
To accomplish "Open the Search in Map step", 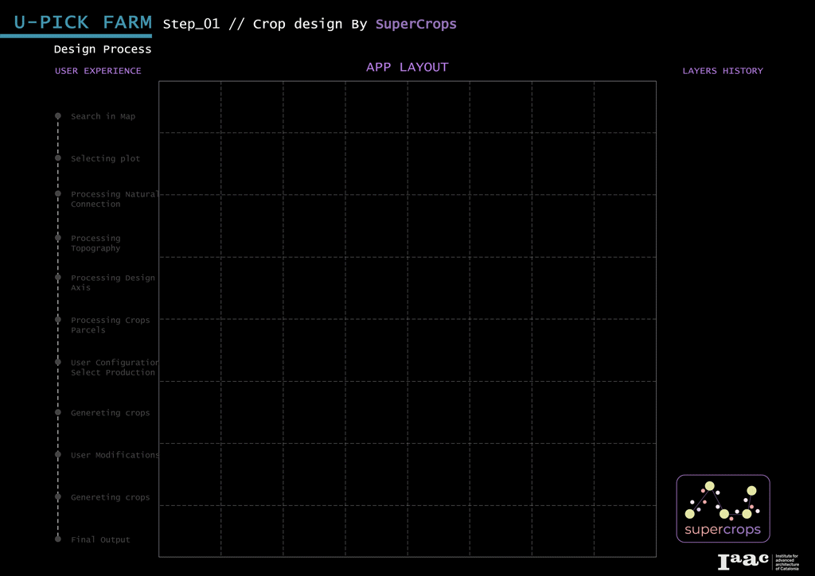I will point(103,117).
